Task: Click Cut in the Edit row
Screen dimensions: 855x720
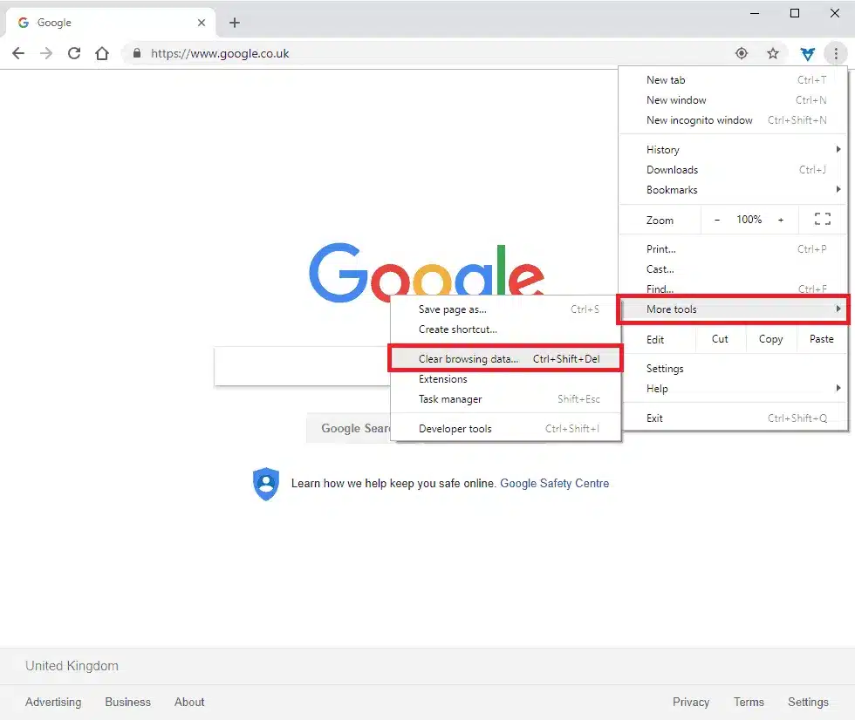Action: tap(720, 339)
